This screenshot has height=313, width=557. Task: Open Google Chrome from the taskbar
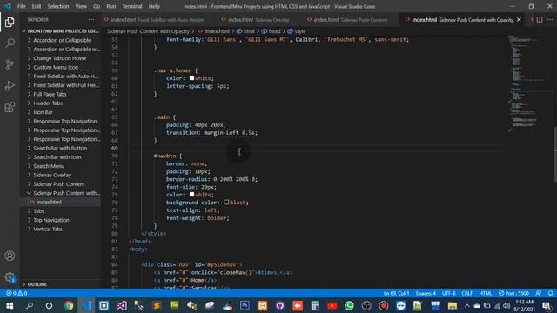tap(69, 305)
